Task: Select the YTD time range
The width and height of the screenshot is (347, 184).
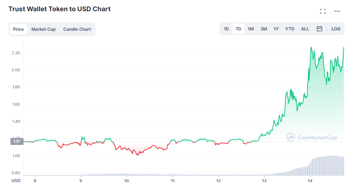Action: click(290, 29)
